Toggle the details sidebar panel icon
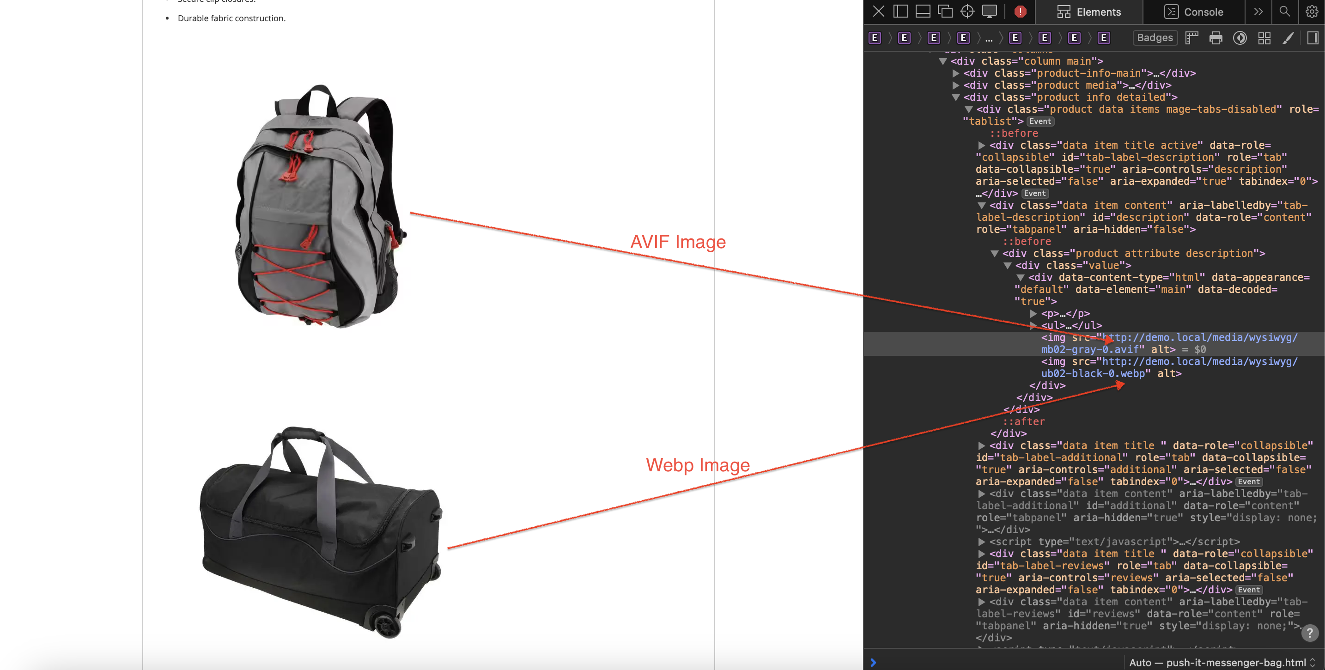This screenshot has width=1325, height=670. (x=1313, y=37)
